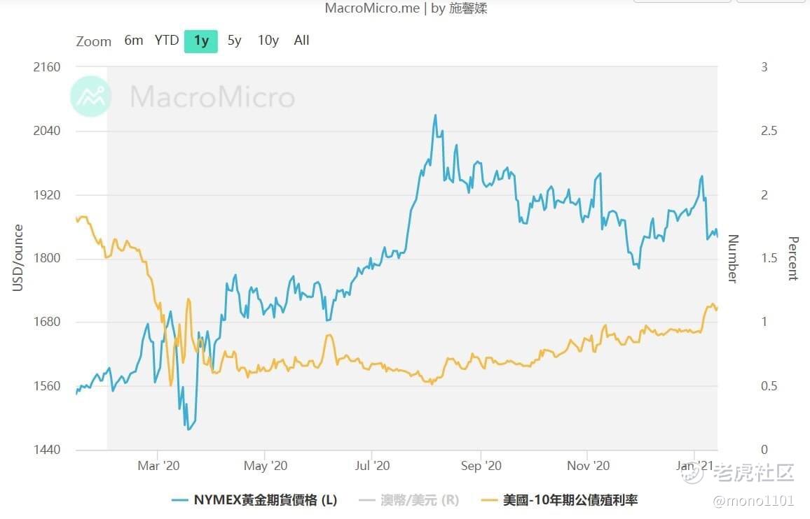
Task: Click the Tiger community watermark logo
Action: click(694, 473)
